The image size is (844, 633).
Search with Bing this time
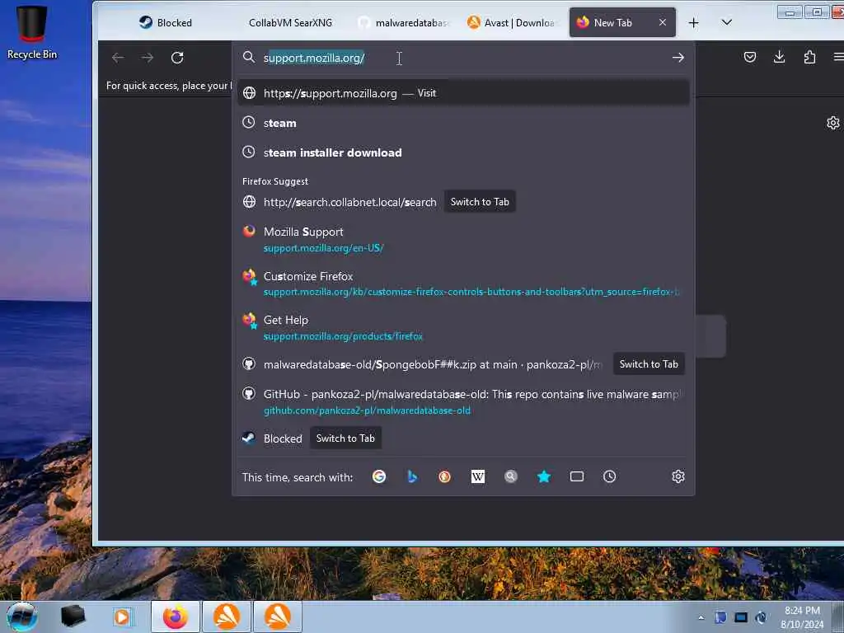(412, 476)
